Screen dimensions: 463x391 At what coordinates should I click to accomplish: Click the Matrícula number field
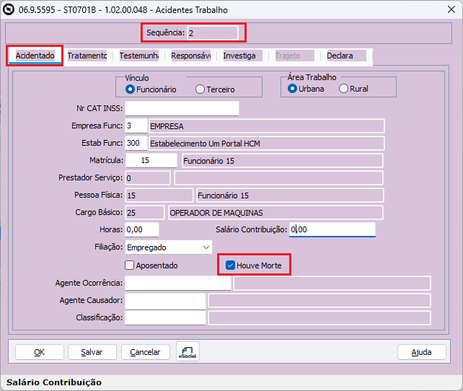coord(151,160)
